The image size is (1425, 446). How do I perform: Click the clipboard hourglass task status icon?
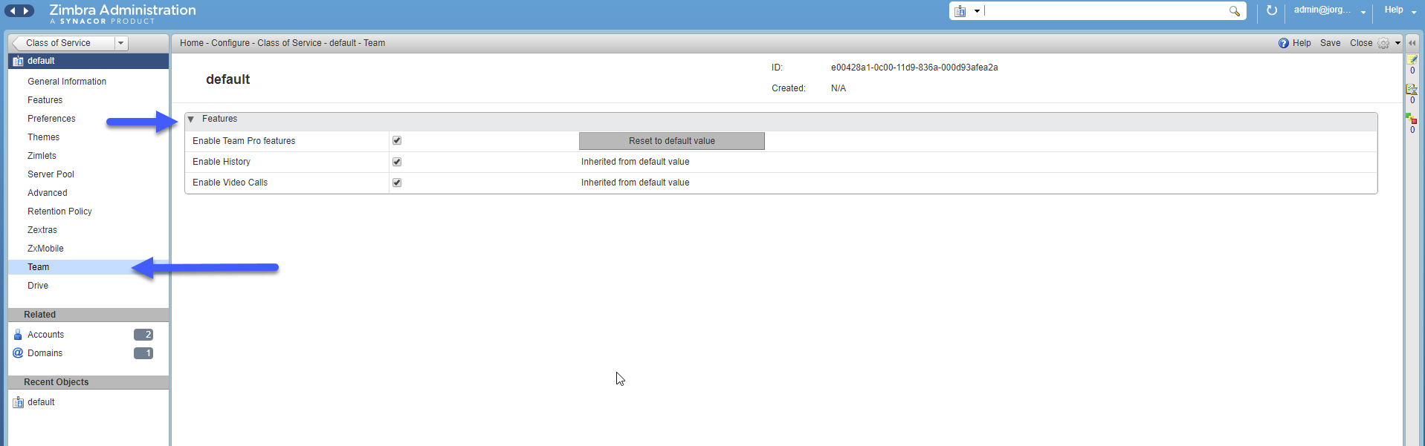(1412, 89)
